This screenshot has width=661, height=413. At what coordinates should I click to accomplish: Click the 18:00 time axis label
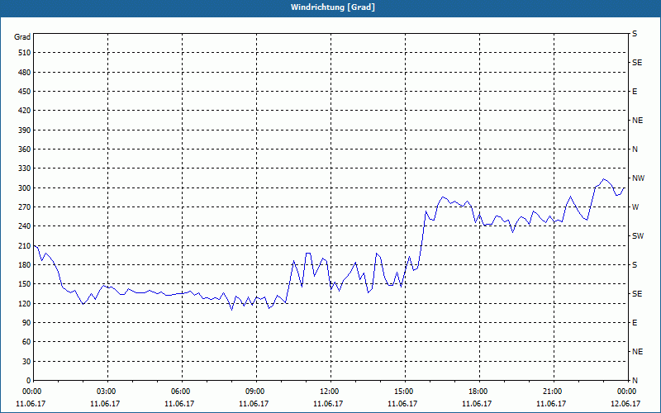(479, 392)
